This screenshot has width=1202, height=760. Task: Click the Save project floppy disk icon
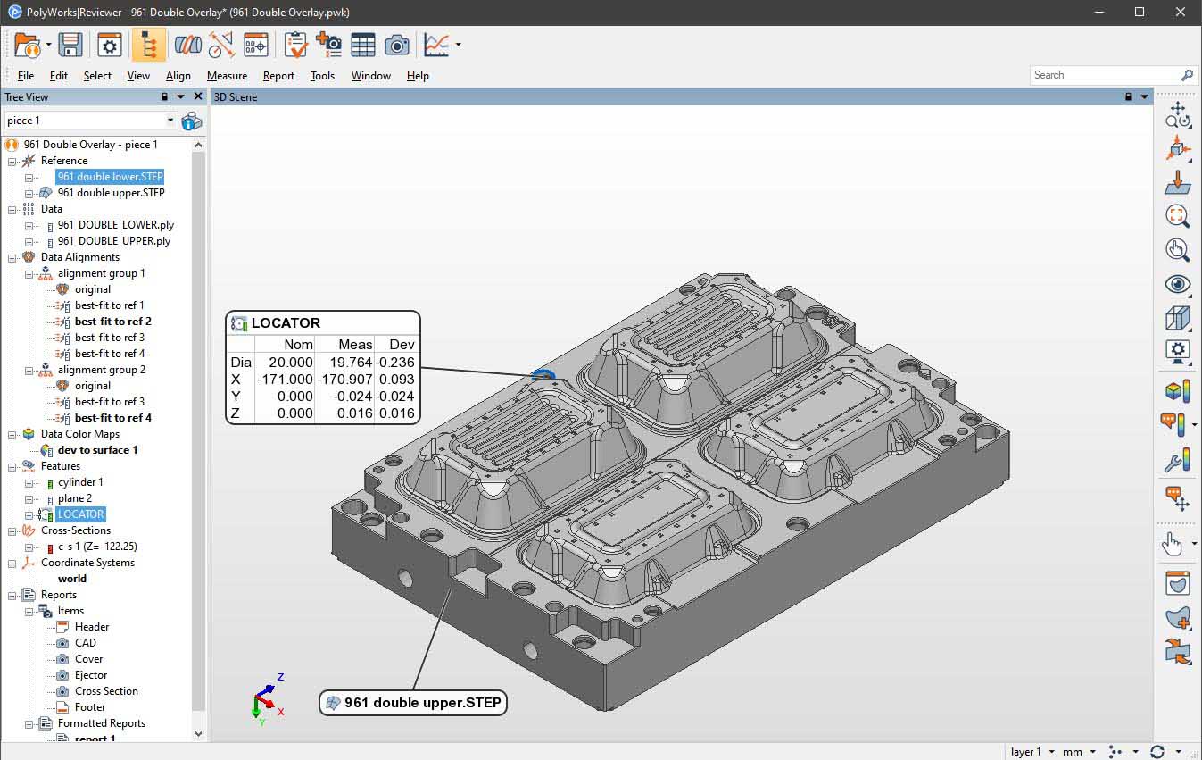(x=70, y=45)
